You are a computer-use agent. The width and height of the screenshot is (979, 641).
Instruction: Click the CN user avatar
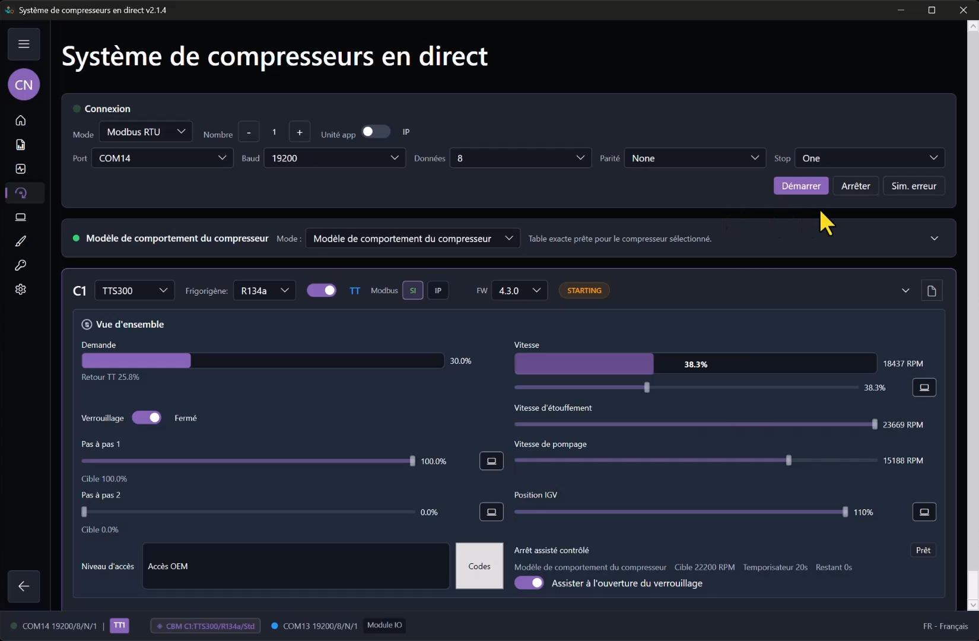(x=24, y=85)
